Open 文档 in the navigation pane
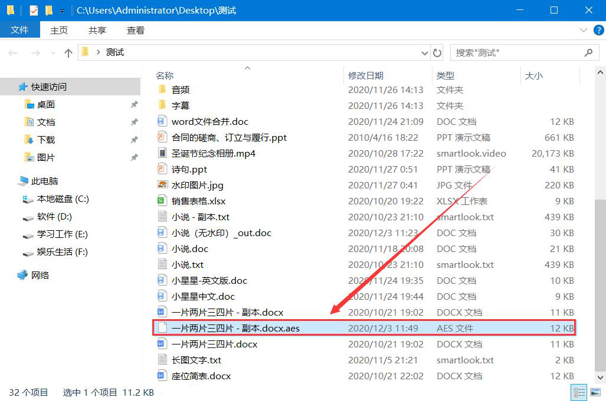This screenshot has height=401, width=606. point(46,122)
